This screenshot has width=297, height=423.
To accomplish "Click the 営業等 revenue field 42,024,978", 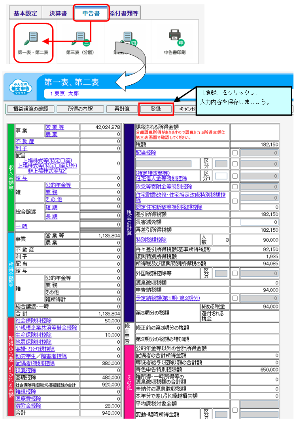I will 100,127.
